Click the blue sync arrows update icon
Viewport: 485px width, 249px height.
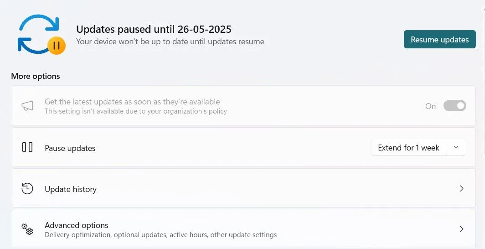[x=36, y=33]
